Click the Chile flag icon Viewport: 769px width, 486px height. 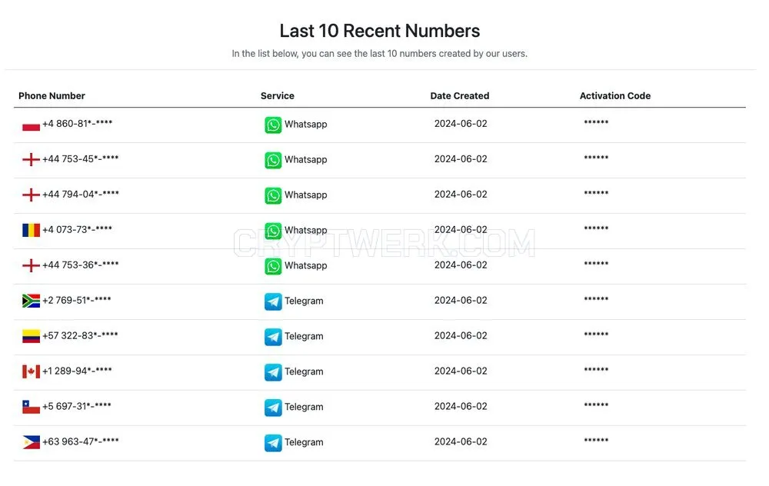pos(31,407)
